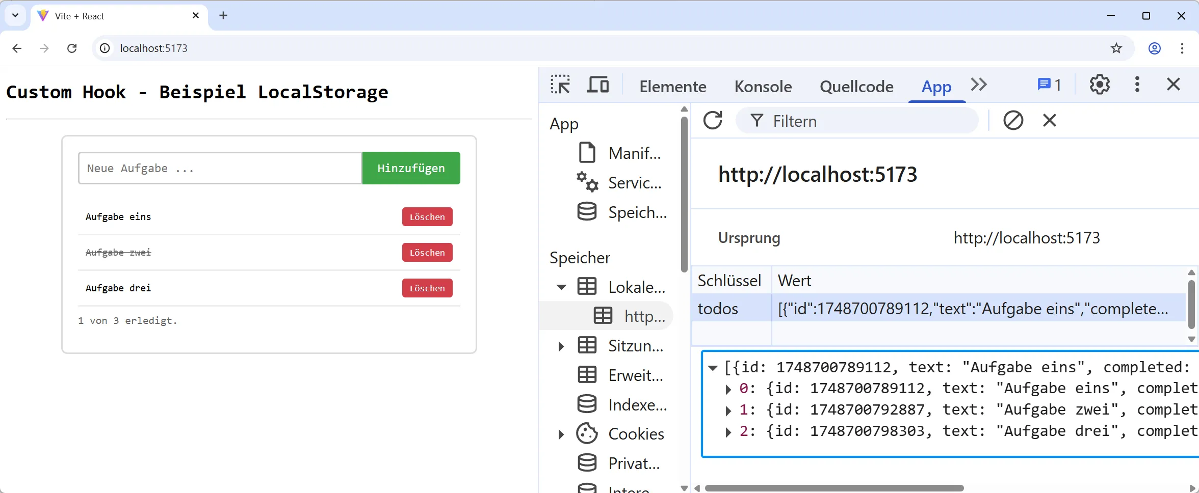The height and width of the screenshot is (493, 1199).
Task: Select the Lokale... storage table item
Action: (621, 287)
